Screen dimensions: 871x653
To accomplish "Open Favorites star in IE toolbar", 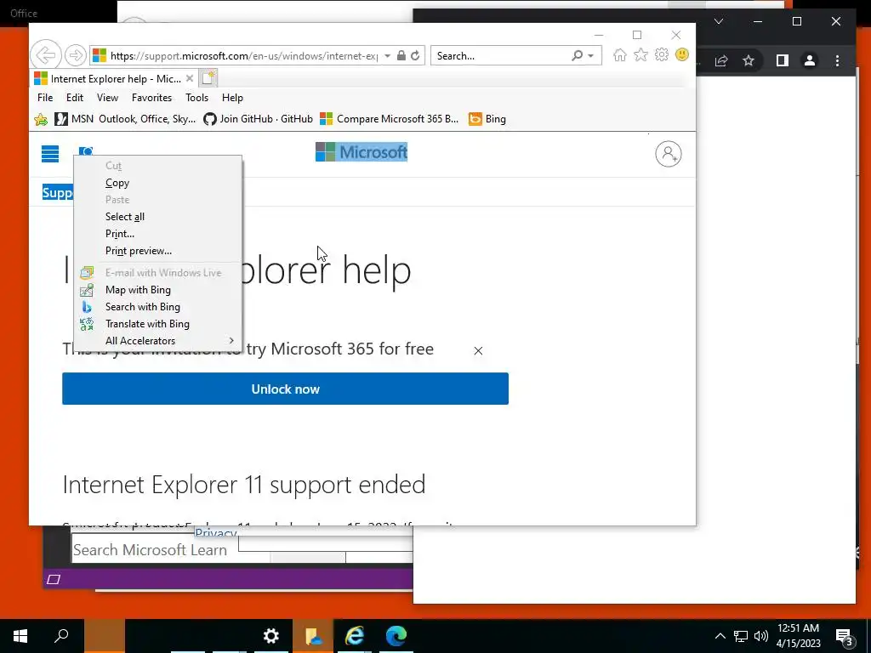I will point(640,55).
